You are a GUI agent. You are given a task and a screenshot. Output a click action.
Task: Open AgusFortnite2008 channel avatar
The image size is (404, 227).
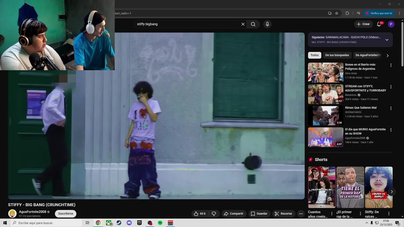[12, 213]
